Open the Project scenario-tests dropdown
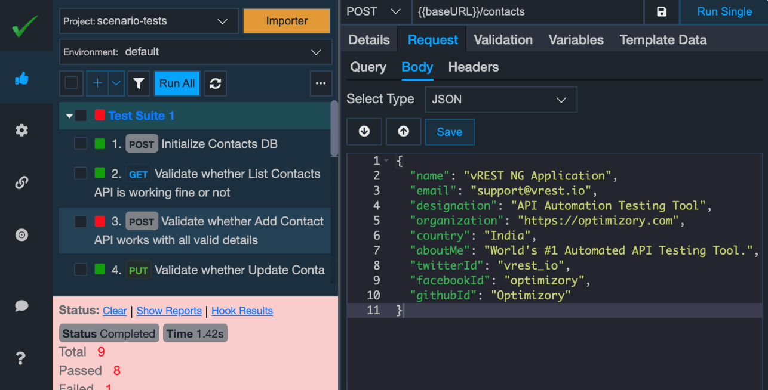Screen dimensions: 768x390 tap(149, 21)
